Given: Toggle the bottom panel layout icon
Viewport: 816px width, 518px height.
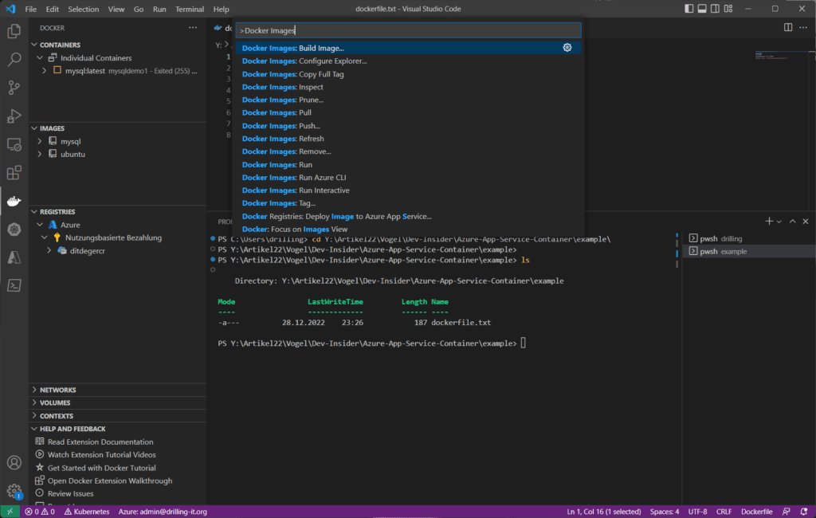Looking at the screenshot, I should 702,9.
